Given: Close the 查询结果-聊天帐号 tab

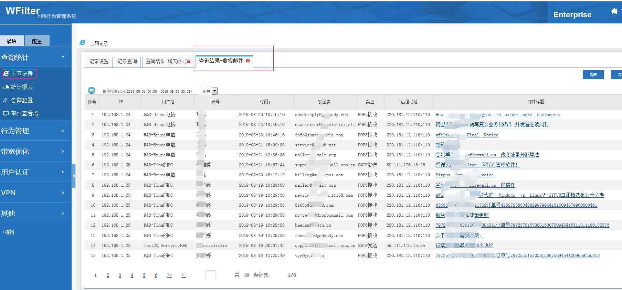Looking at the screenshot, I should [189, 62].
